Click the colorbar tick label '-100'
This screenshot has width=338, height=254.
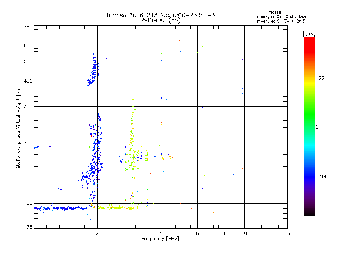pos(322,177)
